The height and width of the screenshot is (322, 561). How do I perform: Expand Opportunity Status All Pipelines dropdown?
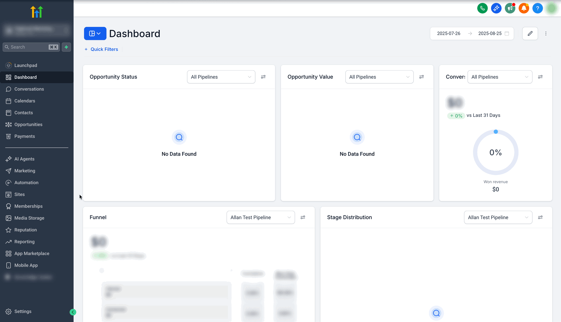[221, 77]
